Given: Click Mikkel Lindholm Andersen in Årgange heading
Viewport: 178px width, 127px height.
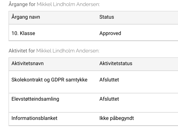Looking at the screenshot, I should coord(68,4).
